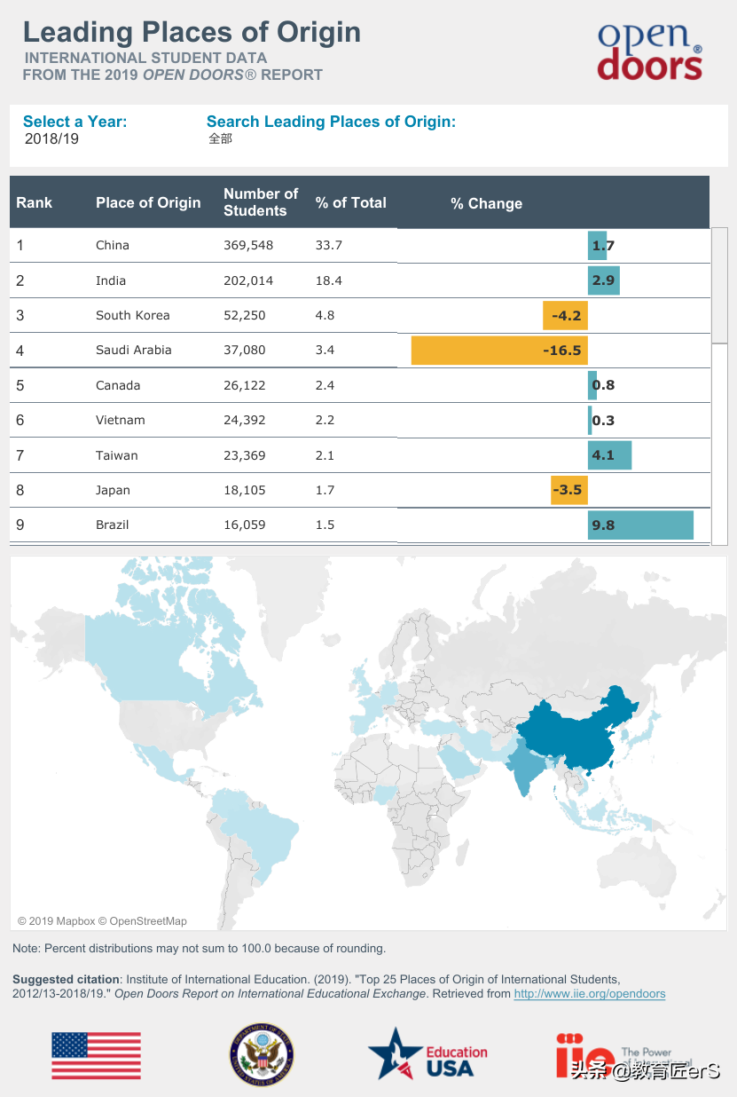
Task: Select the China row in table
Action: (x=113, y=245)
